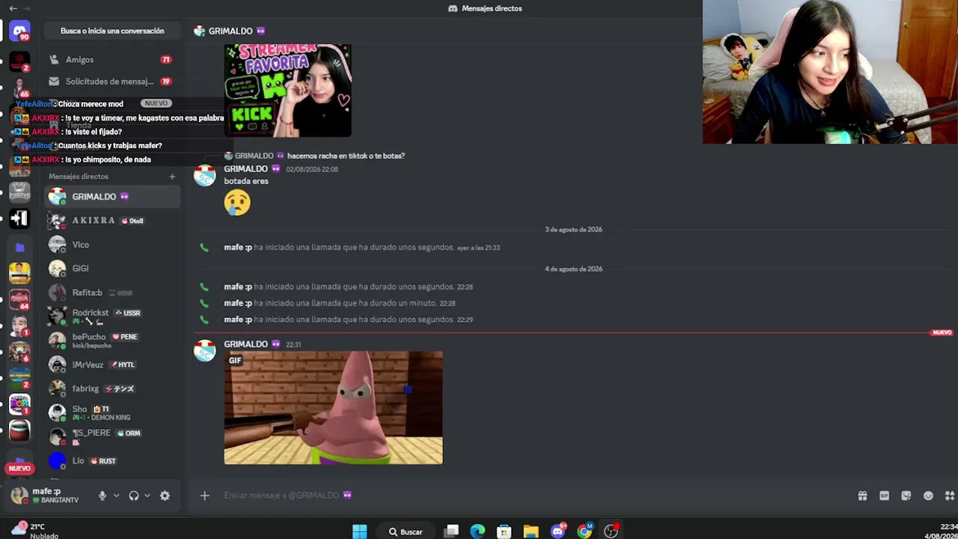958x539 pixels.
Task: Open the IS_PIERE conversation
Action: tap(112, 436)
